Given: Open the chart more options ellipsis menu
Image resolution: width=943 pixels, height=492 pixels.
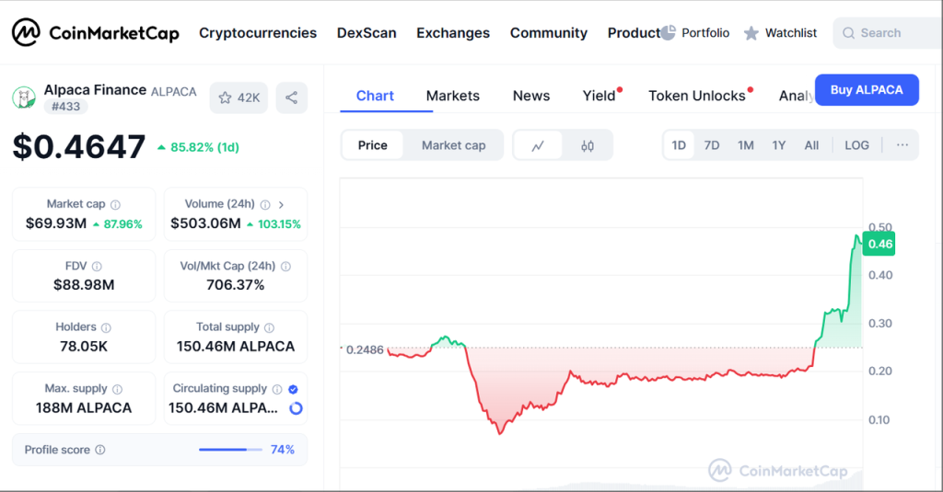Looking at the screenshot, I should click(x=902, y=145).
